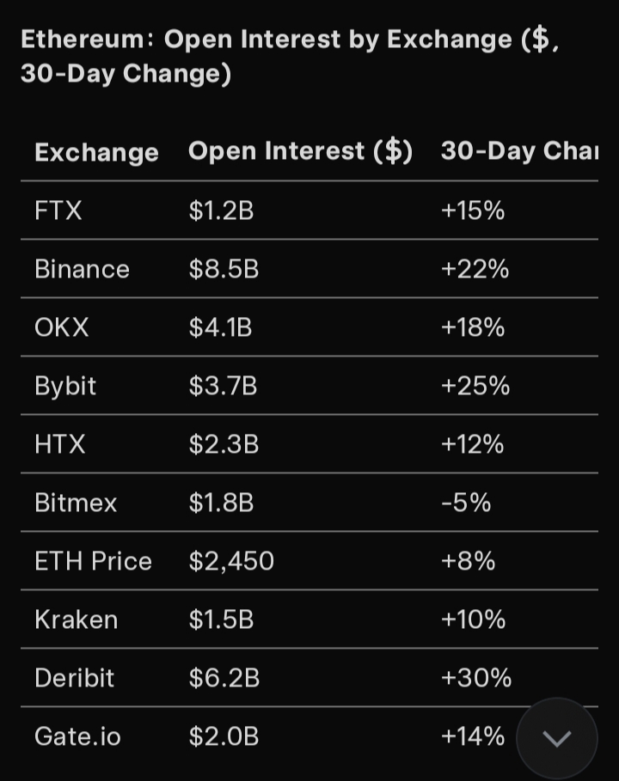Click the Gate.io exchange label
This screenshot has width=619, height=781.
[x=77, y=736]
